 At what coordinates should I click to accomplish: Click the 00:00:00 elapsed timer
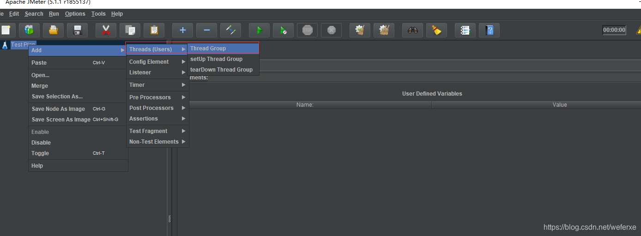[614, 30]
